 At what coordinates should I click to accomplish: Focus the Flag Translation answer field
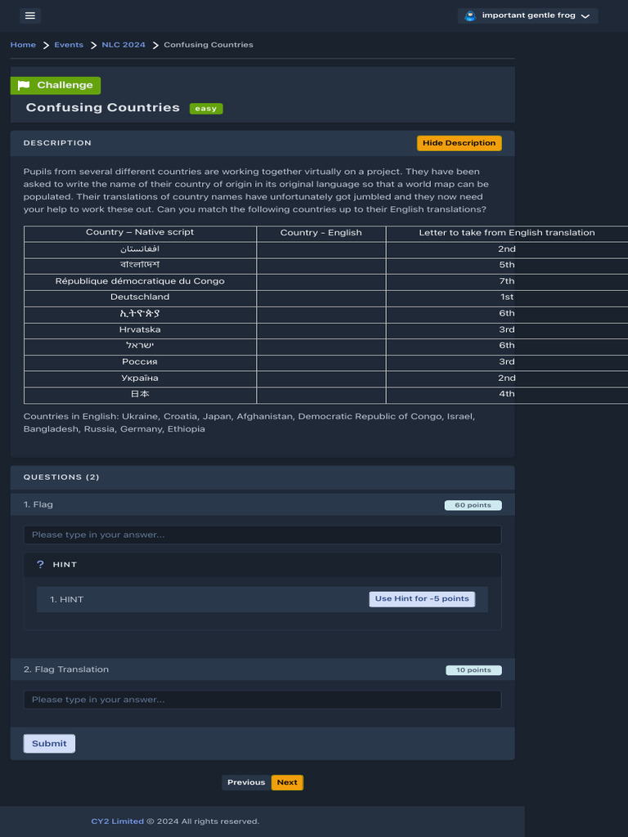coord(262,700)
